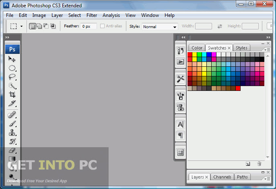Expand the icon dock double arrows
Viewport: 276px width, 189px height.
pos(183,37)
